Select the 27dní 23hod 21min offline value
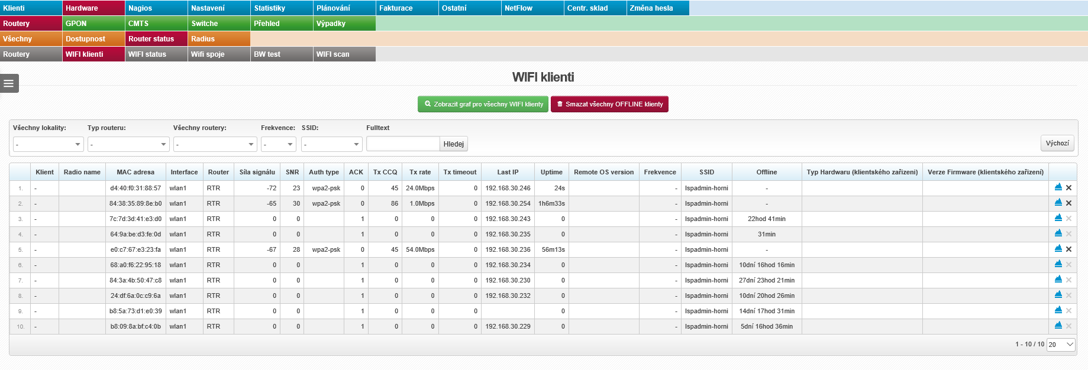 [x=767, y=280]
